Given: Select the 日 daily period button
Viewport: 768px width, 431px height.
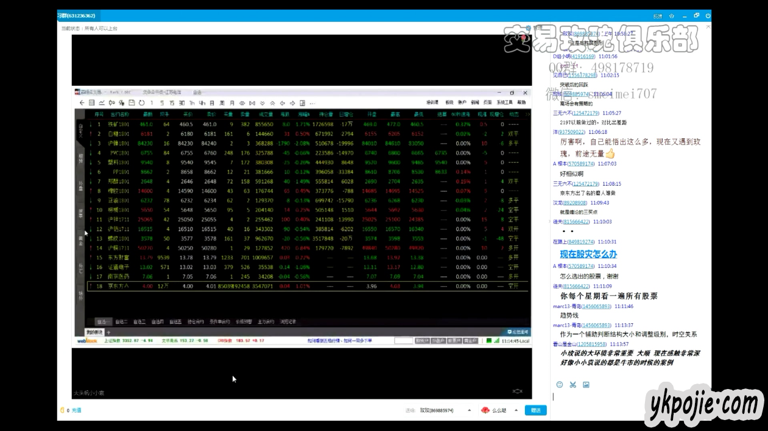Looking at the screenshot, I should point(212,103).
